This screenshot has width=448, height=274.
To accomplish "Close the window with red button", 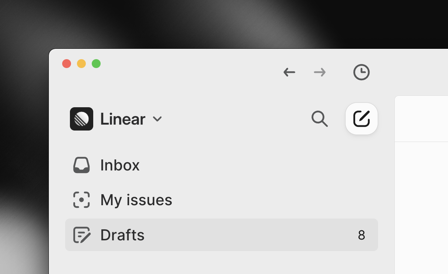I will point(67,64).
